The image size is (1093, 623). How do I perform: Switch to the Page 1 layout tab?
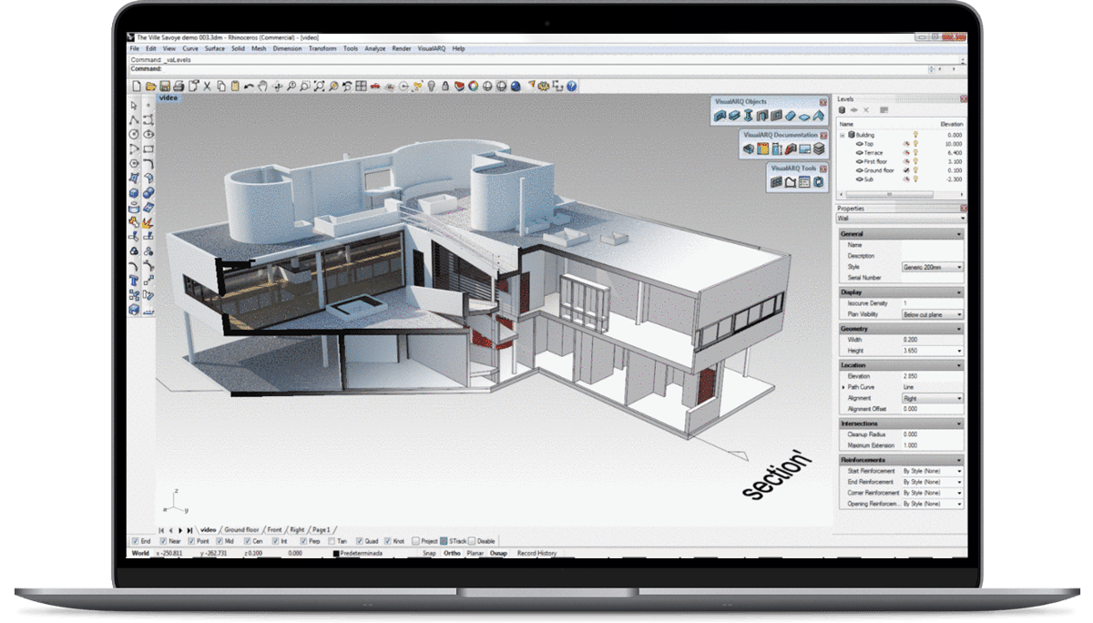tap(321, 529)
